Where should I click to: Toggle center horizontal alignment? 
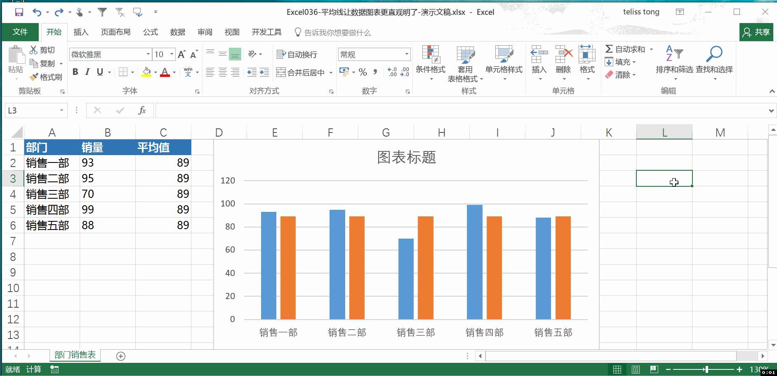223,72
